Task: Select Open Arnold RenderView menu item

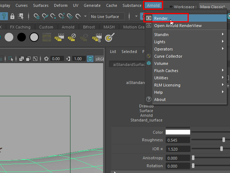Action: 178,26
